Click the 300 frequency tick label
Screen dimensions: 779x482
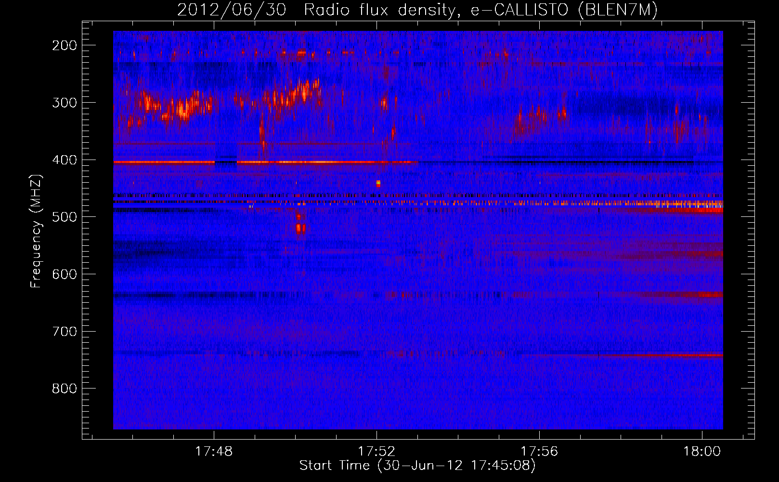[65, 103]
